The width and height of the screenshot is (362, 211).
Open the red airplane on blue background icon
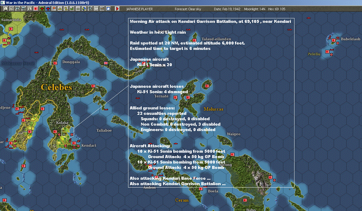pyautogui.click(x=48, y=9)
